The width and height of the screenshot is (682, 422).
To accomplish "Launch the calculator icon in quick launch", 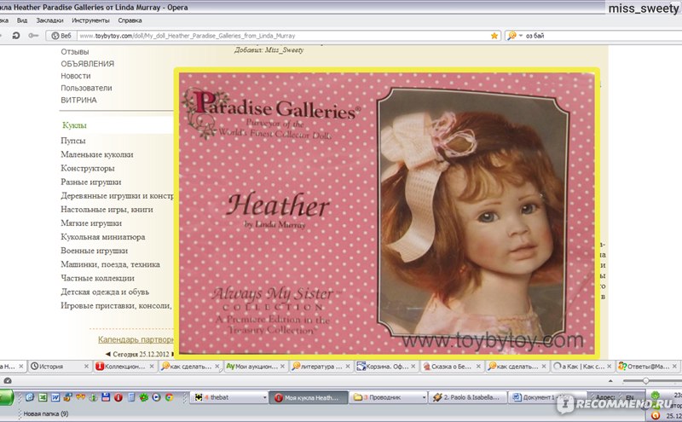I will pos(131,397).
